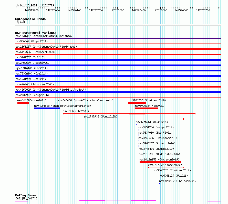Click nsv4755061 (Quan2021) label
Viewport: 228px width, 204px height.
click(x=152, y=122)
